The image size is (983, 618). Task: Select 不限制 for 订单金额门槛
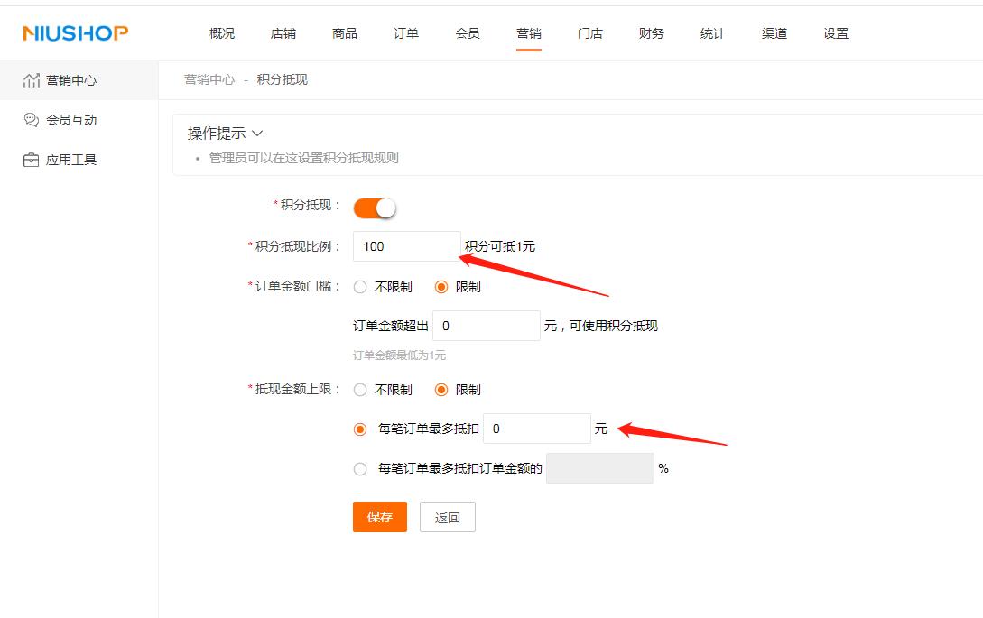tap(360, 286)
